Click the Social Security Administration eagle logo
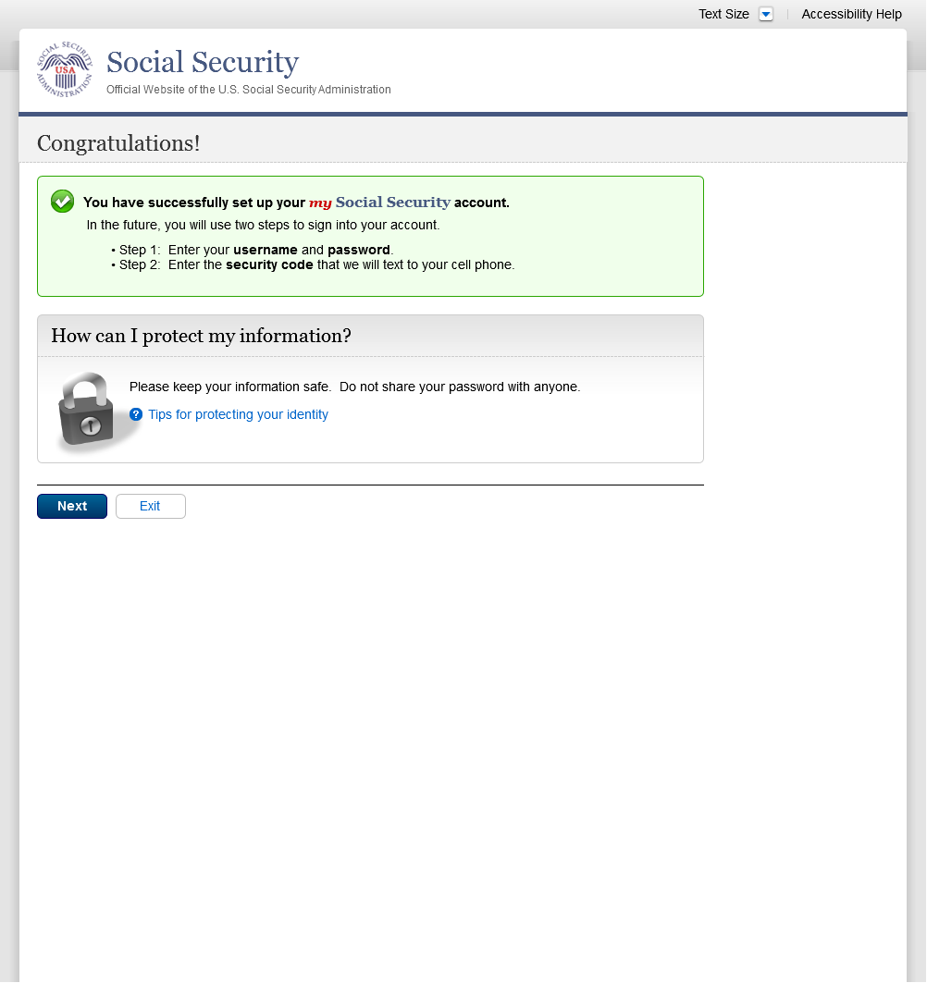This screenshot has height=983, width=927. 65,69
